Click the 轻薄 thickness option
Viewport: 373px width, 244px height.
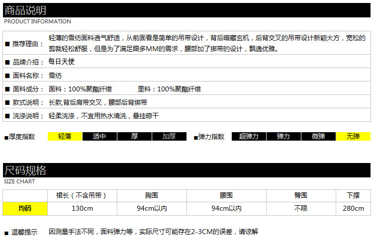(x=65, y=136)
